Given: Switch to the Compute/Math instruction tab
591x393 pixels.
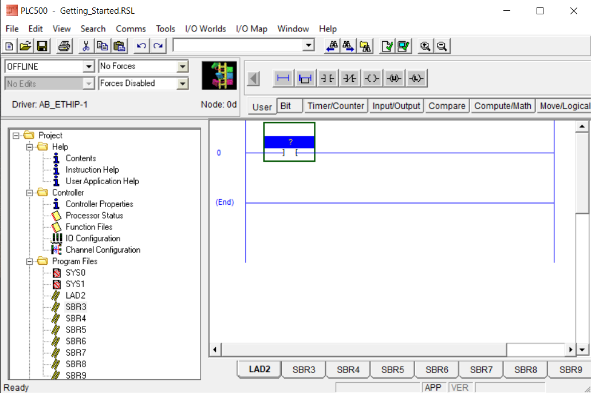Looking at the screenshot, I should pyautogui.click(x=503, y=106).
